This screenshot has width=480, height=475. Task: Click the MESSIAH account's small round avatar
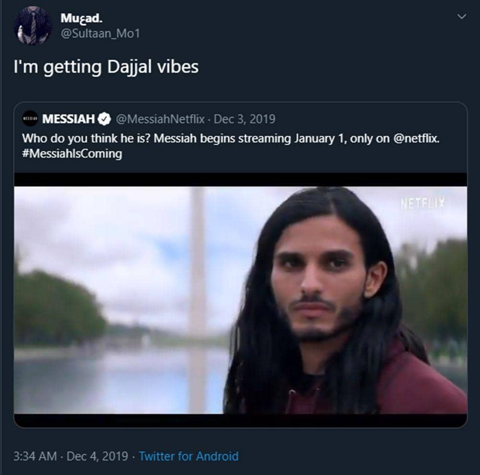(x=30, y=118)
